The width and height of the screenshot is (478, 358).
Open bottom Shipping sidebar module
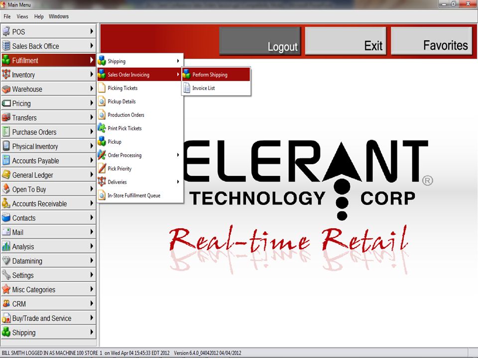coord(48,332)
